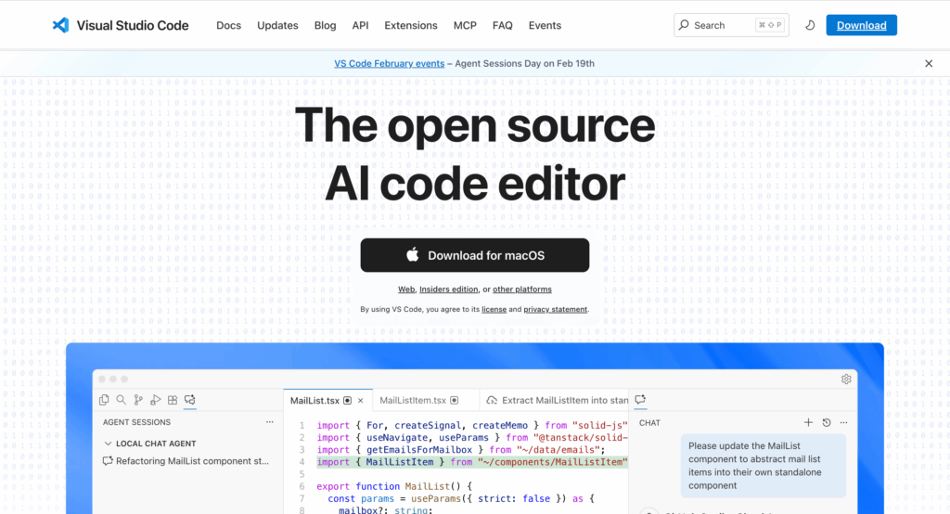Open CHAT panel more actions ellipsis
This screenshot has width=950, height=514.
click(844, 422)
